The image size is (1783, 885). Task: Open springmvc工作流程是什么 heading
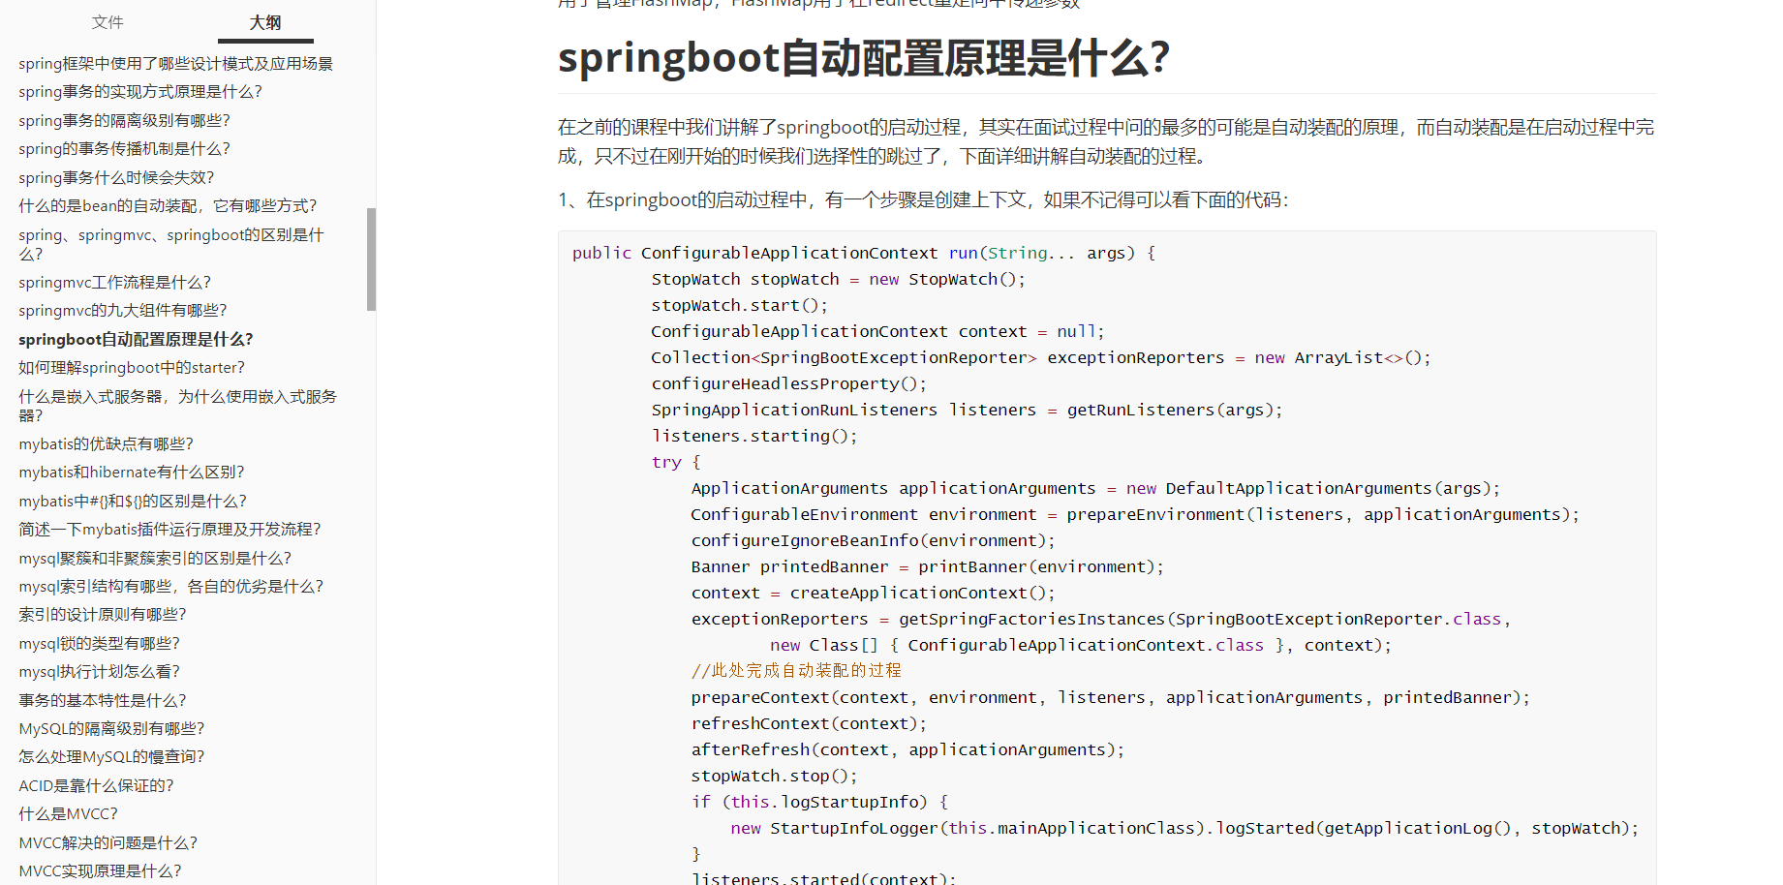click(114, 283)
